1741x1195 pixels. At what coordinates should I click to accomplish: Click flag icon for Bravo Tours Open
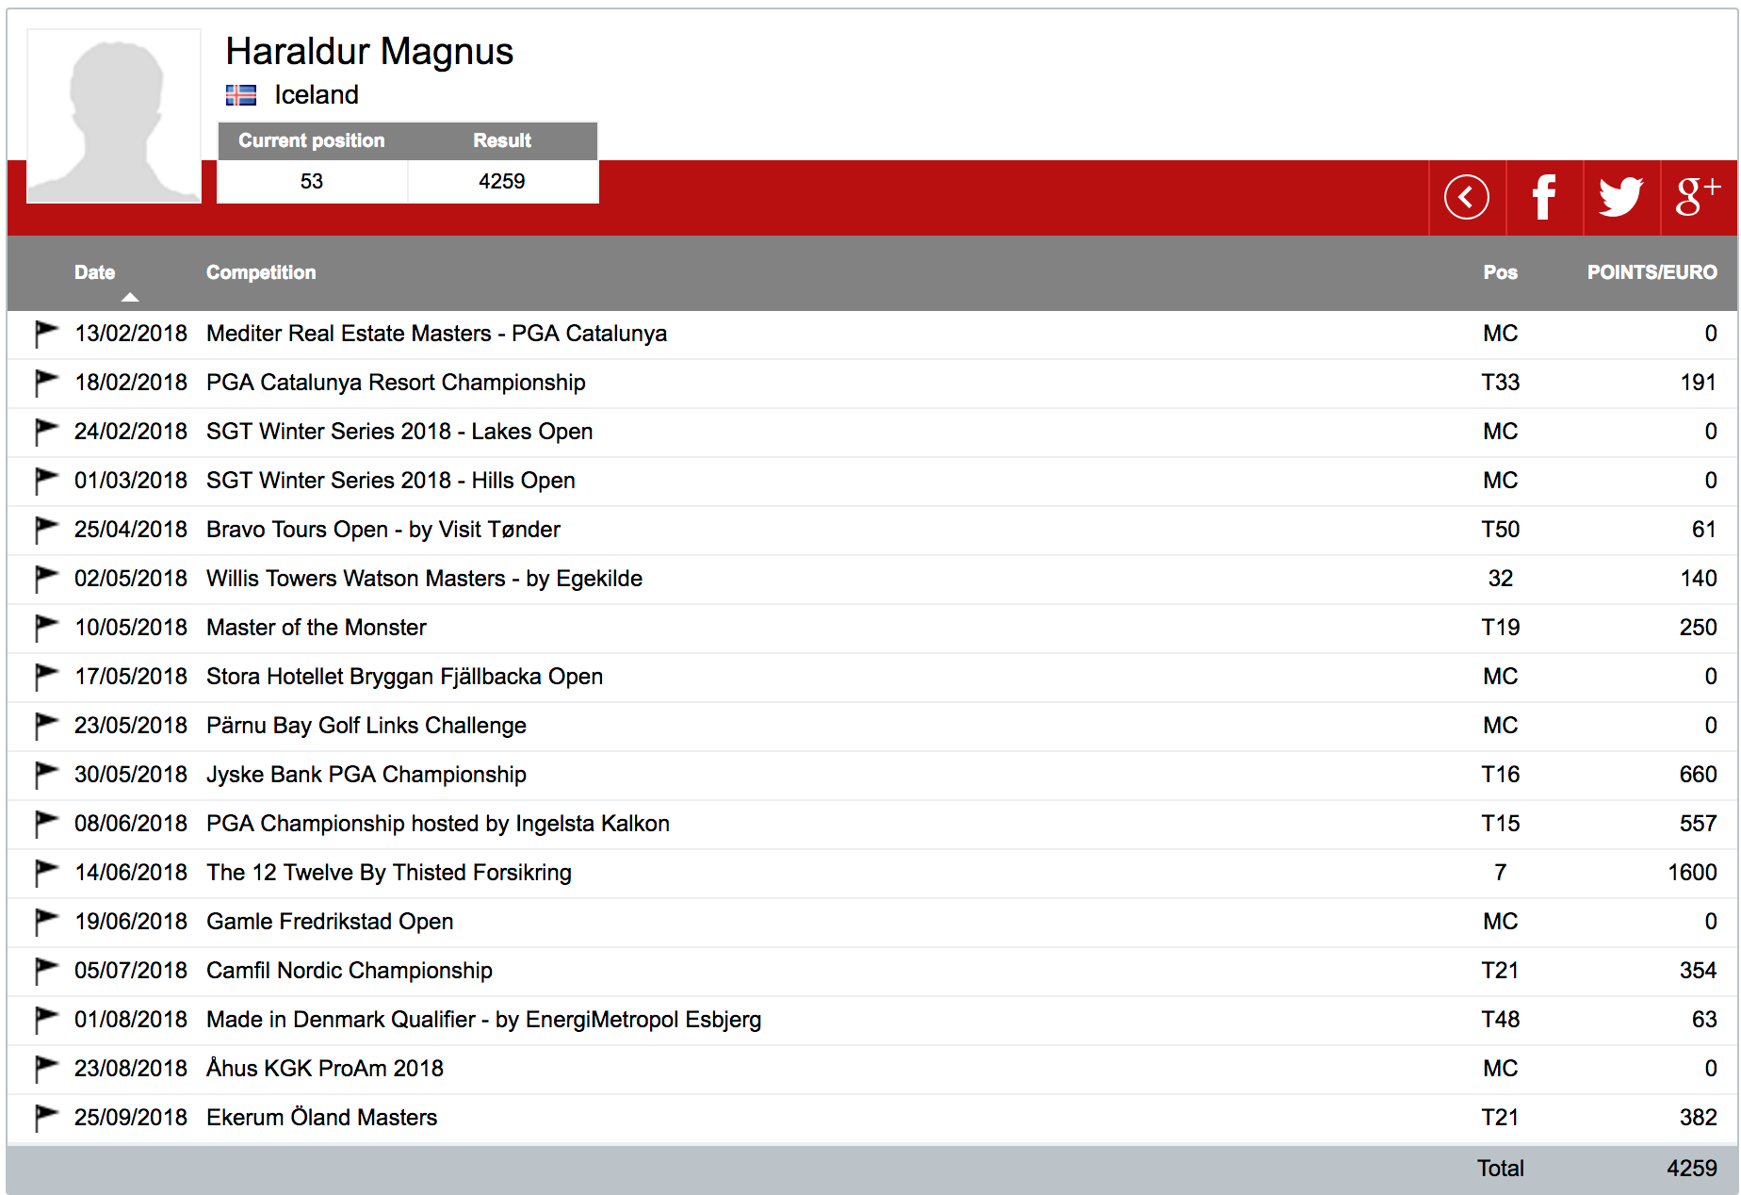click(x=46, y=530)
